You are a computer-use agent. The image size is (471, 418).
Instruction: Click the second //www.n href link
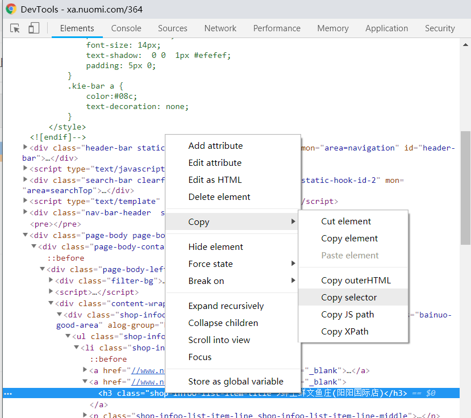pos(148,382)
